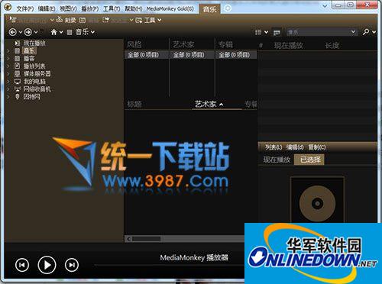Switch to the 音乐 tab
The image size is (382, 284).
(209, 9)
